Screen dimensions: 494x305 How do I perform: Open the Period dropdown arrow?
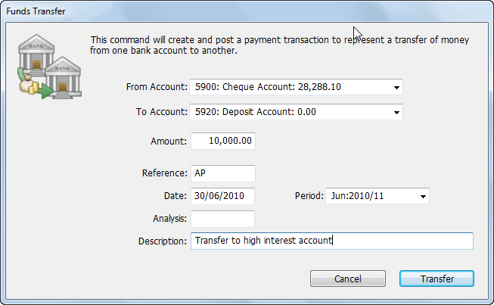[423, 196]
